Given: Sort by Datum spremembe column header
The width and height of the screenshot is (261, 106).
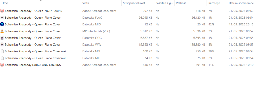Looking at the screenshot, I should click(241, 3).
